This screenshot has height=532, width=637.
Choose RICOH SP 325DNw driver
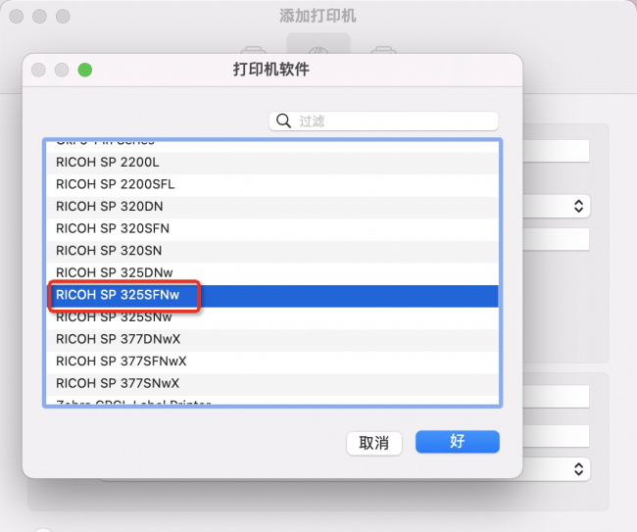coord(272,272)
